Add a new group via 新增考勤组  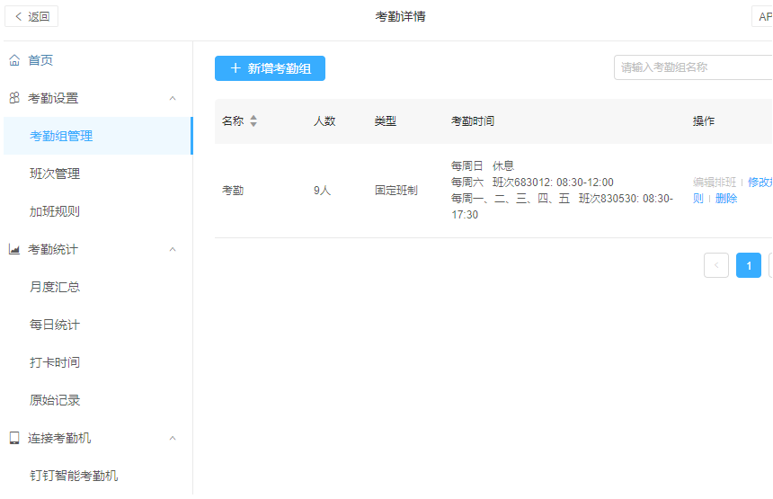(x=270, y=68)
